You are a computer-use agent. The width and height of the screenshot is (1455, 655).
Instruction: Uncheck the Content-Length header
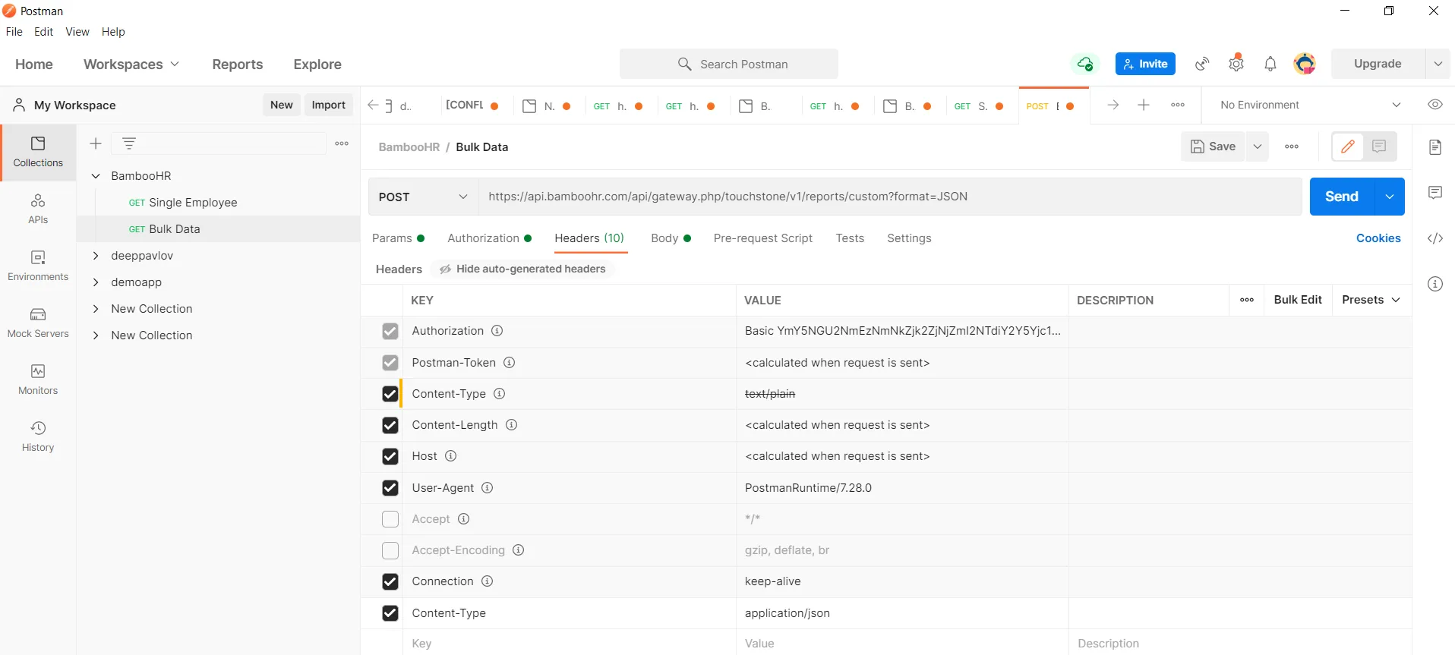pos(390,425)
